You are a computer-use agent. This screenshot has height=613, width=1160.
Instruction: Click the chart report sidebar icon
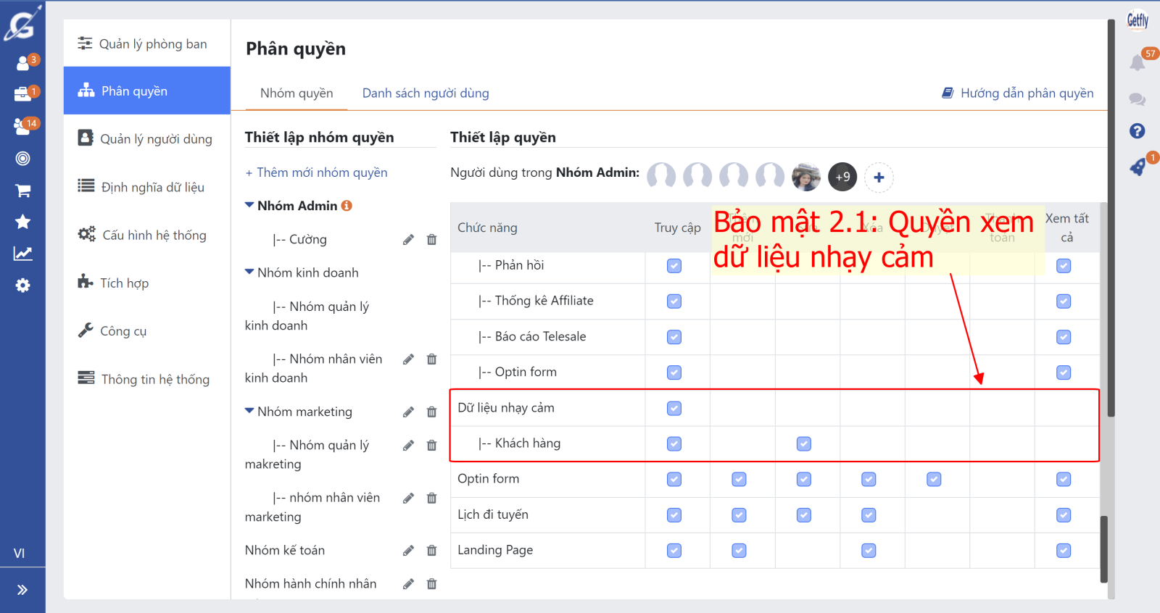tap(22, 254)
